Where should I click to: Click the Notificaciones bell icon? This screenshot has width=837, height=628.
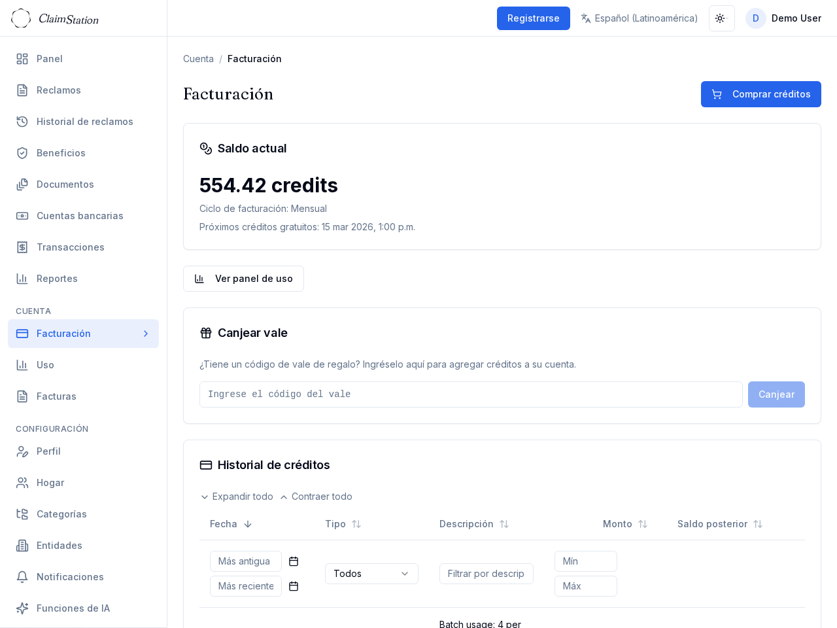pos(22,577)
